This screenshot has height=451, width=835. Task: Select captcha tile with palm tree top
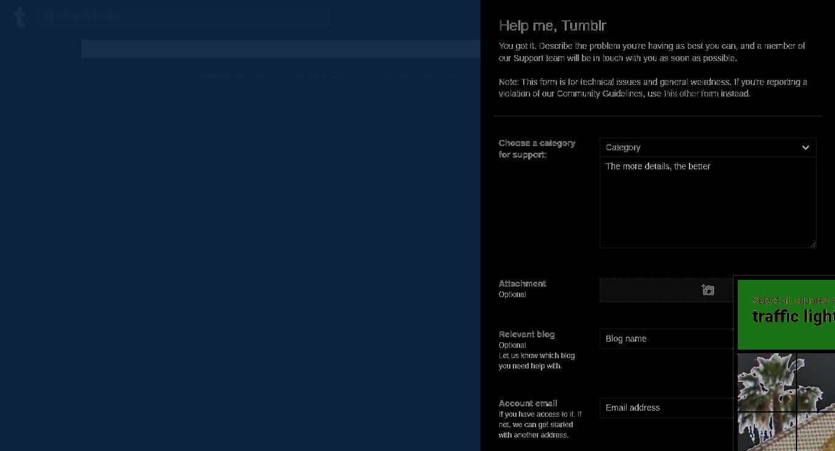pyautogui.click(x=767, y=382)
